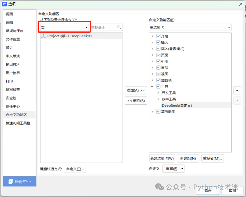Expand the 插入 tree node
This screenshot has height=197, width=246.
[152, 42]
